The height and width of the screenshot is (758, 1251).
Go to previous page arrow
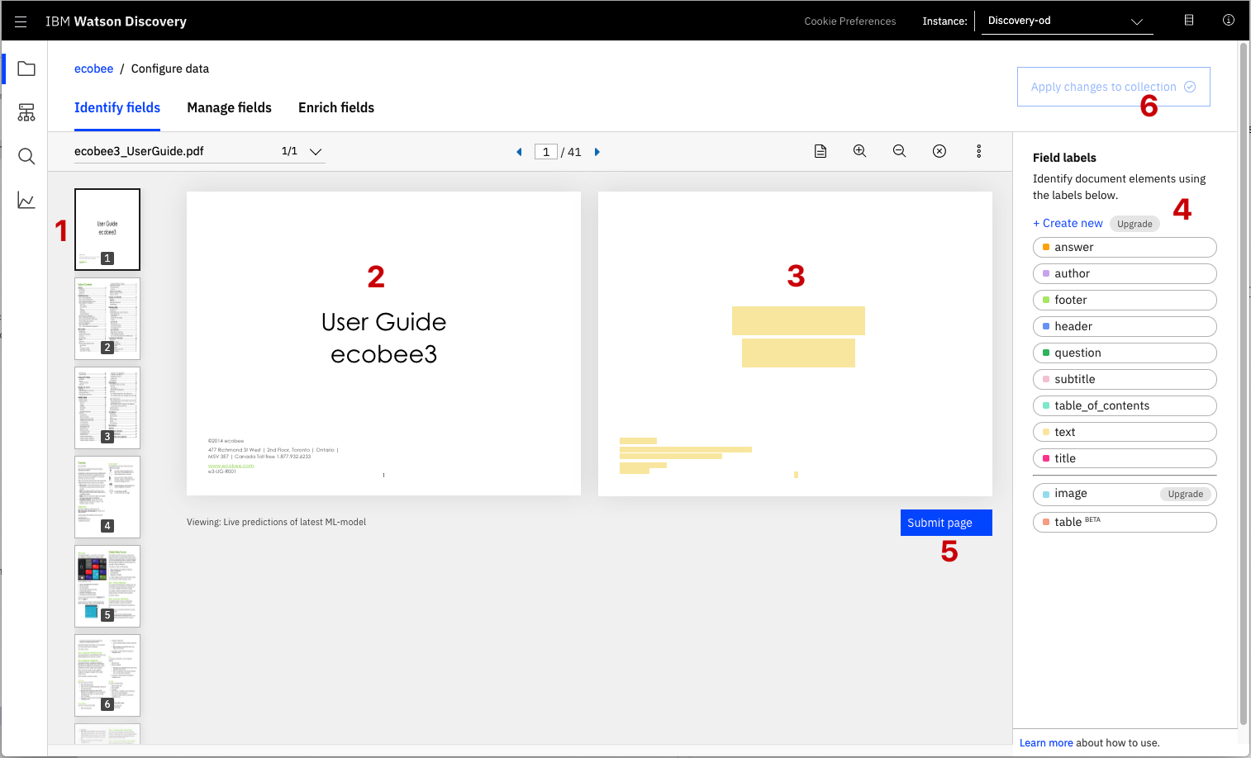click(x=519, y=152)
